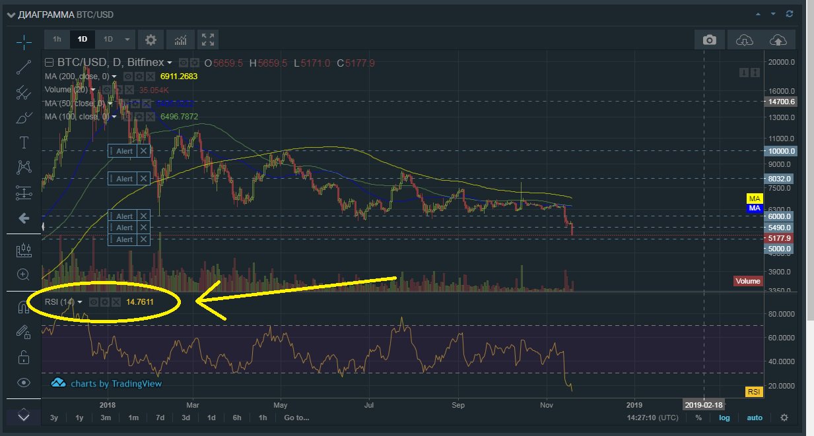Open Volume indicator settings gear
The height and width of the screenshot is (436, 814).
coord(118,90)
